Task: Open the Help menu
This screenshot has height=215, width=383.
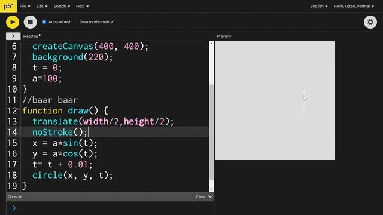Action: [x=82, y=6]
